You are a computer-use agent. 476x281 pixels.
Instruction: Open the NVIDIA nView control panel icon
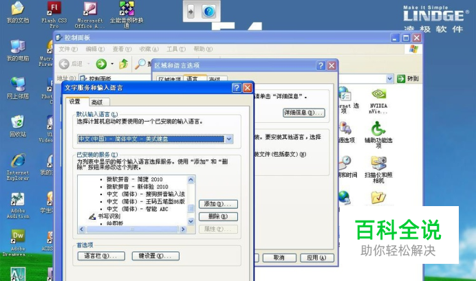coord(378,101)
